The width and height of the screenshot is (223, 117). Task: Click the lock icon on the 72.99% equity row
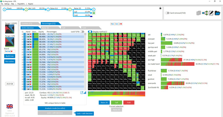23,77
